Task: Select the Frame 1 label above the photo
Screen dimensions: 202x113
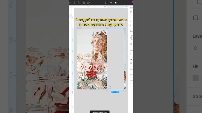Action: pos(80,28)
